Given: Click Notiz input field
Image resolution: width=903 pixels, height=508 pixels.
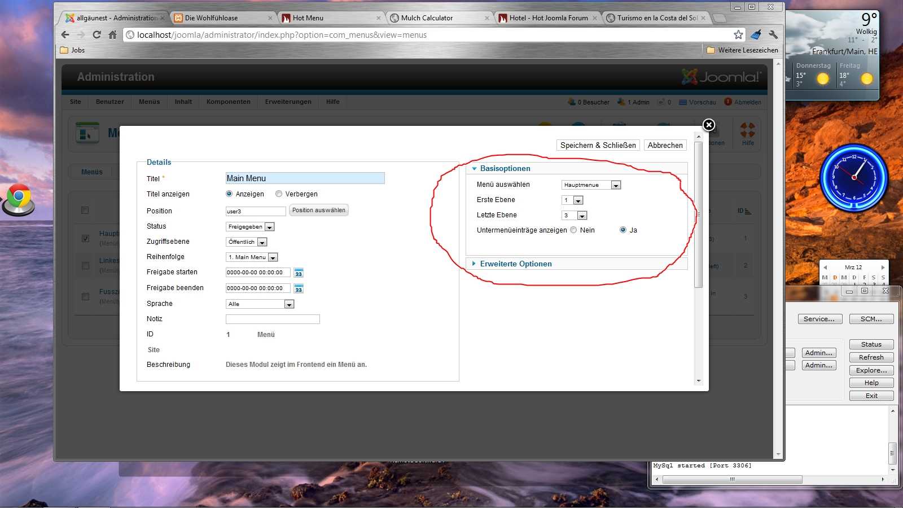Looking at the screenshot, I should tap(273, 319).
